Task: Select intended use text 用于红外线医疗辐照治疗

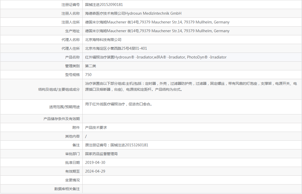Action: point(119,104)
